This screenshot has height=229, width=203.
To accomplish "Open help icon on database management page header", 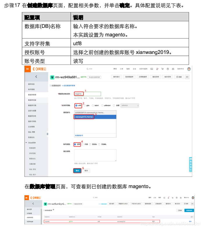I will 176,198.
